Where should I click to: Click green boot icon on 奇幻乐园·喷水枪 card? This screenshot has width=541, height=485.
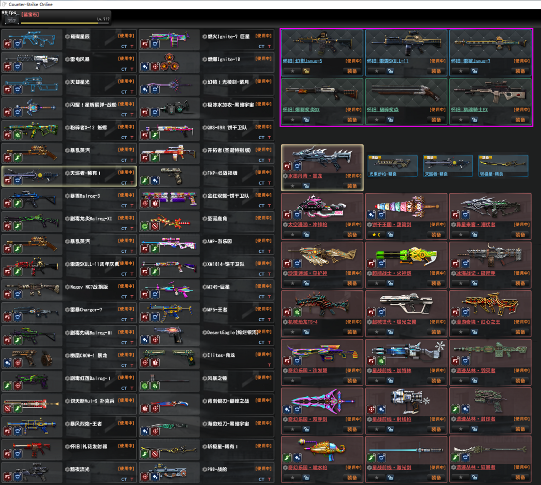pyautogui.click(x=288, y=458)
